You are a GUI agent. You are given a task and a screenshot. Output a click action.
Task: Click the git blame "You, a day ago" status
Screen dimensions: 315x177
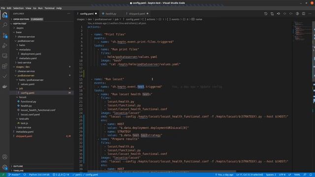click(x=224, y=175)
